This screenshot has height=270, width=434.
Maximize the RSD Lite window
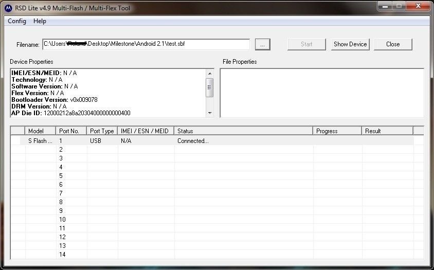(x=399, y=6)
